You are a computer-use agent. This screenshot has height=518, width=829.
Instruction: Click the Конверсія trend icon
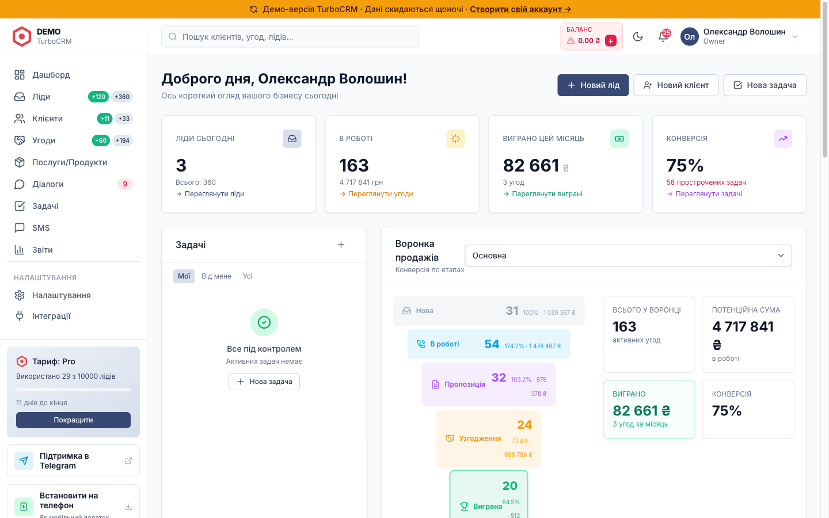(x=783, y=139)
